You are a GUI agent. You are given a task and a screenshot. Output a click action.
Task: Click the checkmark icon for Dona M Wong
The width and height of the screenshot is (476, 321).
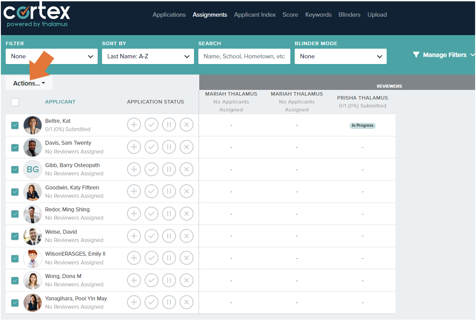(x=152, y=280)
